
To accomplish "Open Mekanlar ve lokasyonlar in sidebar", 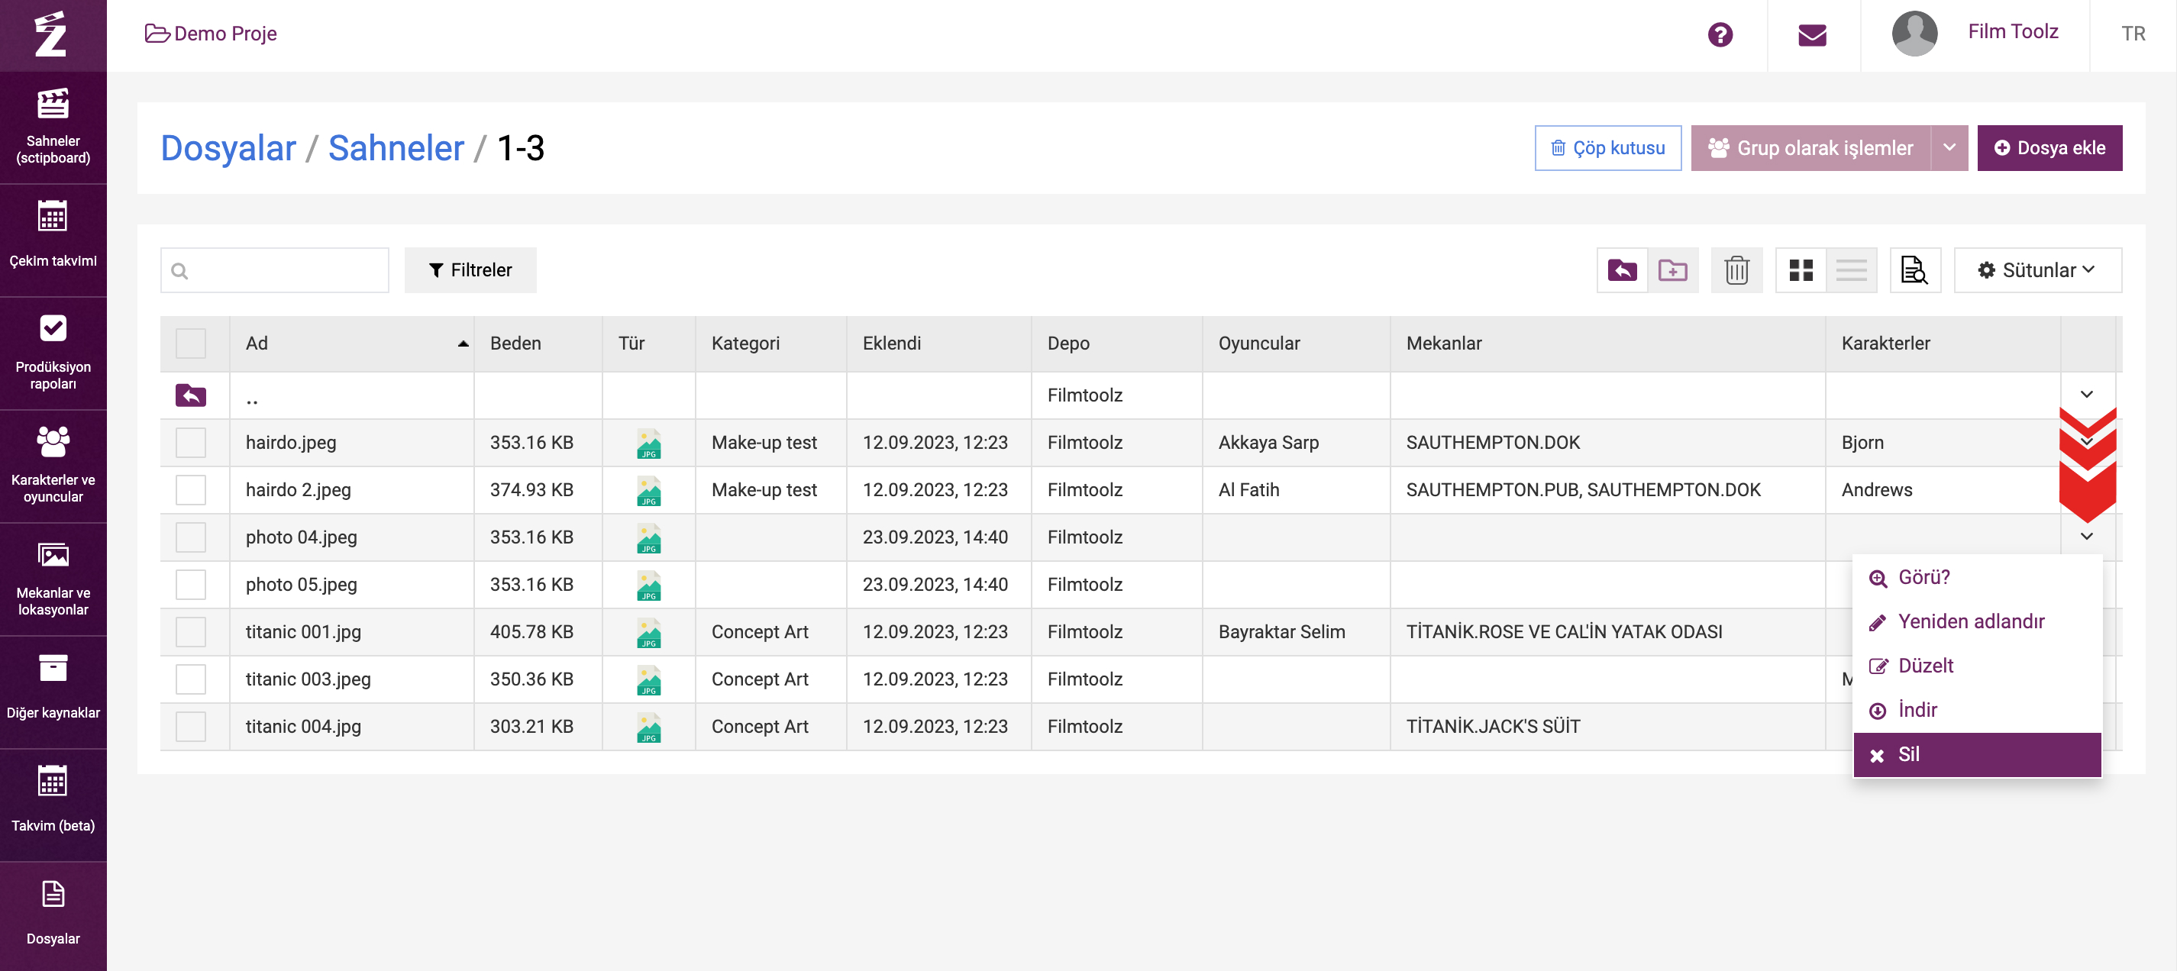I will 53,579.
